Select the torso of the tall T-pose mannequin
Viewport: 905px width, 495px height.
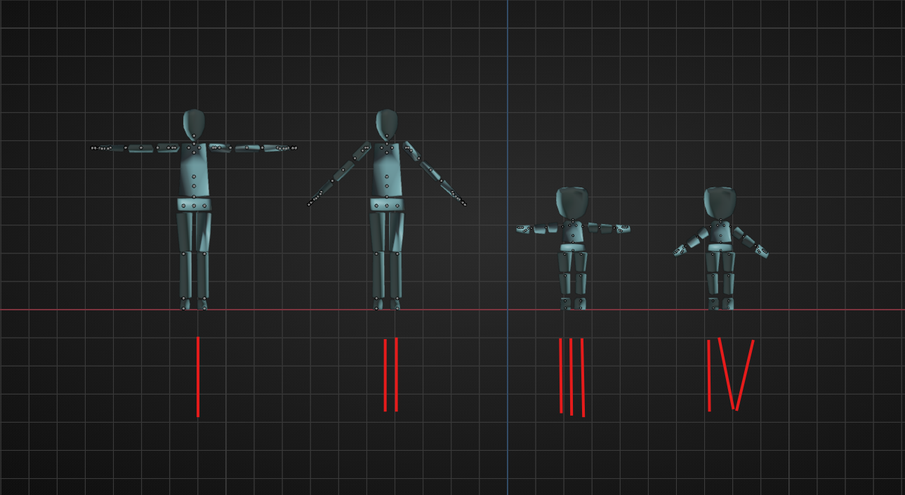tap(194, 171)
